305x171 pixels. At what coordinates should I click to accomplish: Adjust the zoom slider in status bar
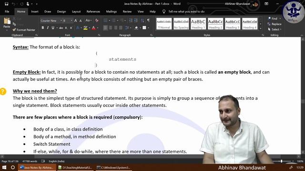pyautogui.click(x=282, y=161)
